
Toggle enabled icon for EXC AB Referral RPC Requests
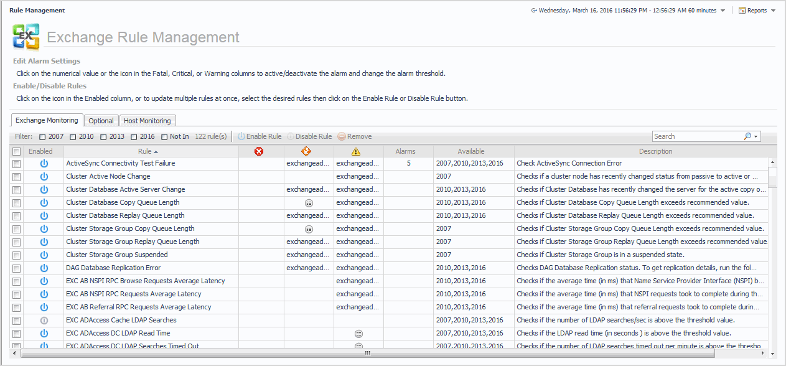click(x=44, y=307)
